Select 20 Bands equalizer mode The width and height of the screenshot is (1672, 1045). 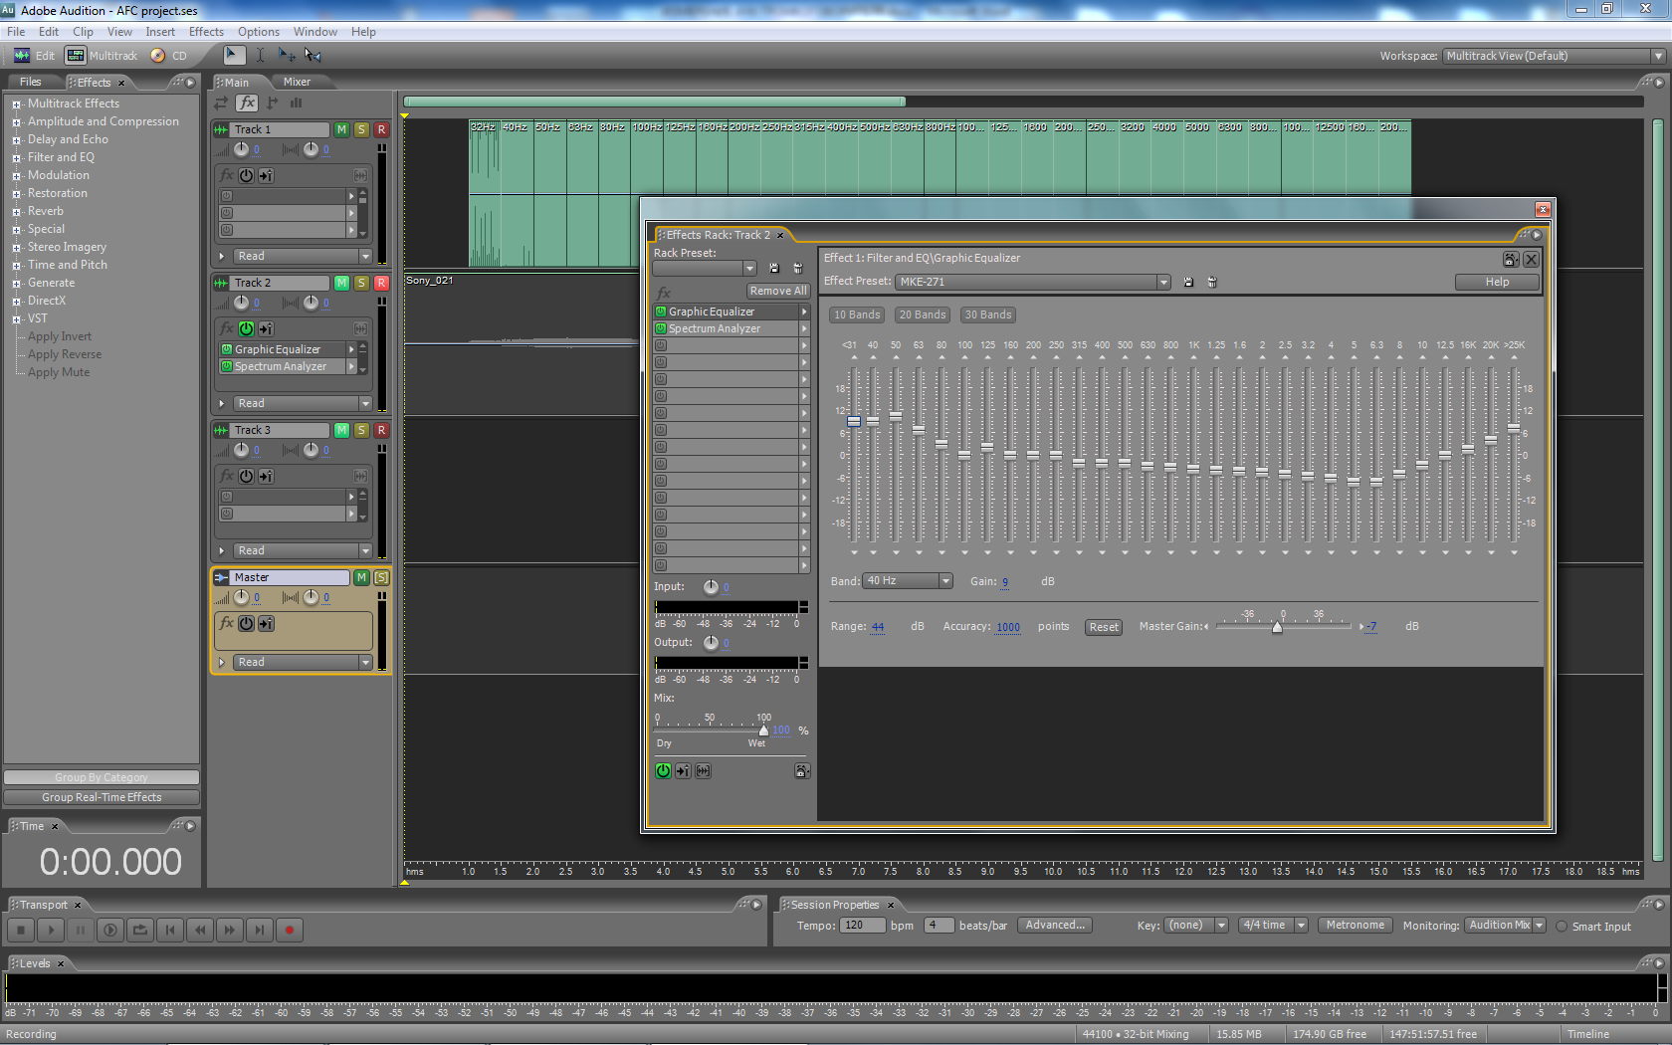(923, 314)
